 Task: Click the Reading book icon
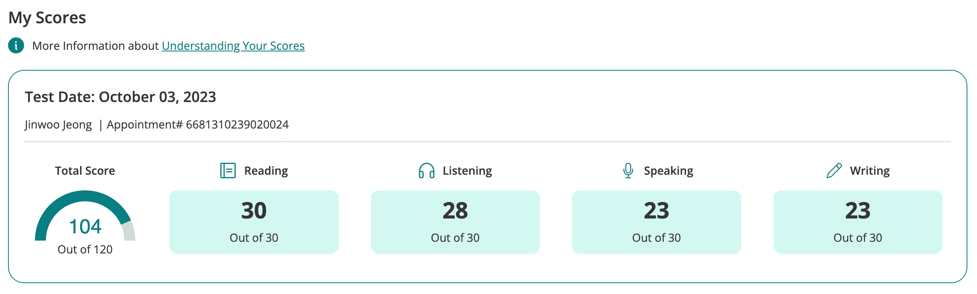(228, 171)
